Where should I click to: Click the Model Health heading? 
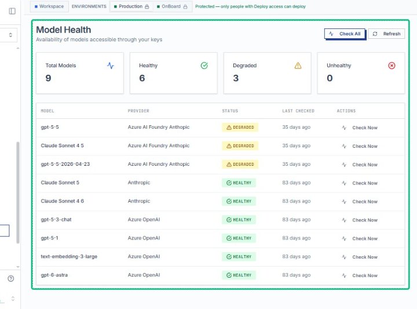pos(64,30)
